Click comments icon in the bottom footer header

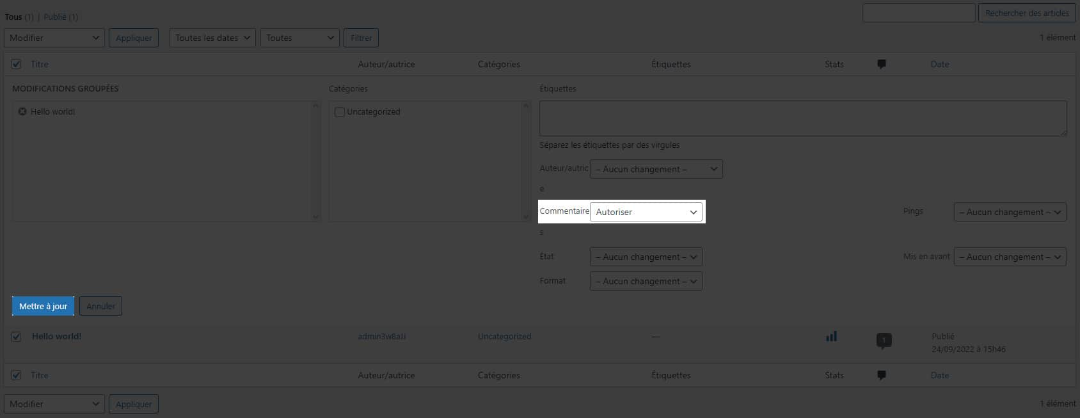tap(881, 375)
